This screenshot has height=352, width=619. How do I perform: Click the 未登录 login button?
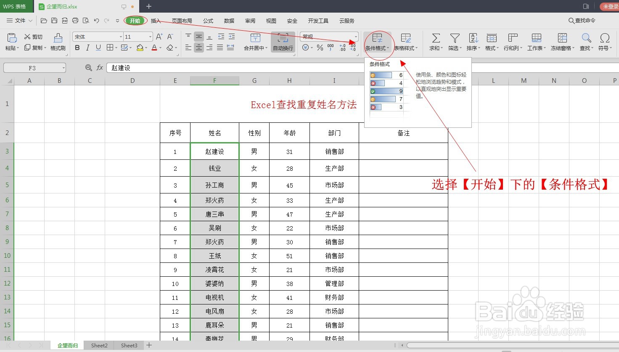tap(609, 6)
